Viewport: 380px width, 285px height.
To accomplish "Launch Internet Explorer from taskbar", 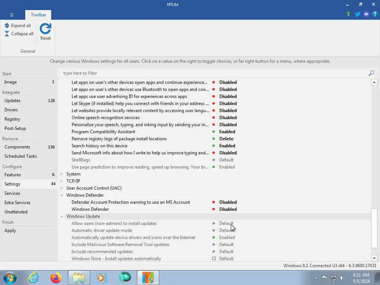I will point(33,278).
